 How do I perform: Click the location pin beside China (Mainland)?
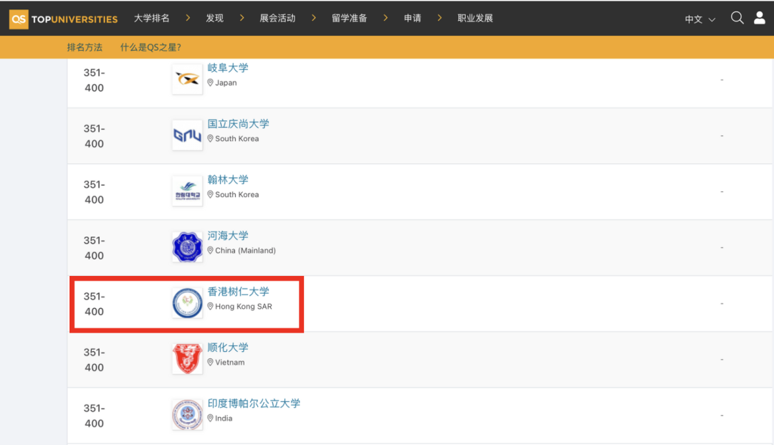[210, 251]
